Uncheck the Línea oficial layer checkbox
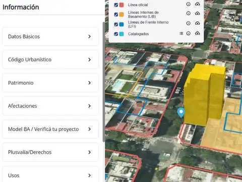 (116, 5)
